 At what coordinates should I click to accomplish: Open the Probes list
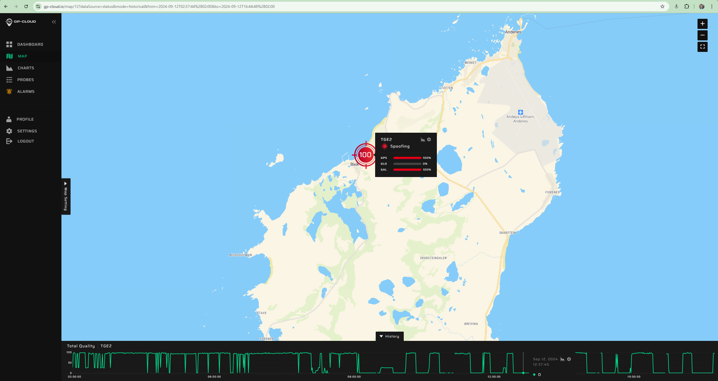[26, 80]
